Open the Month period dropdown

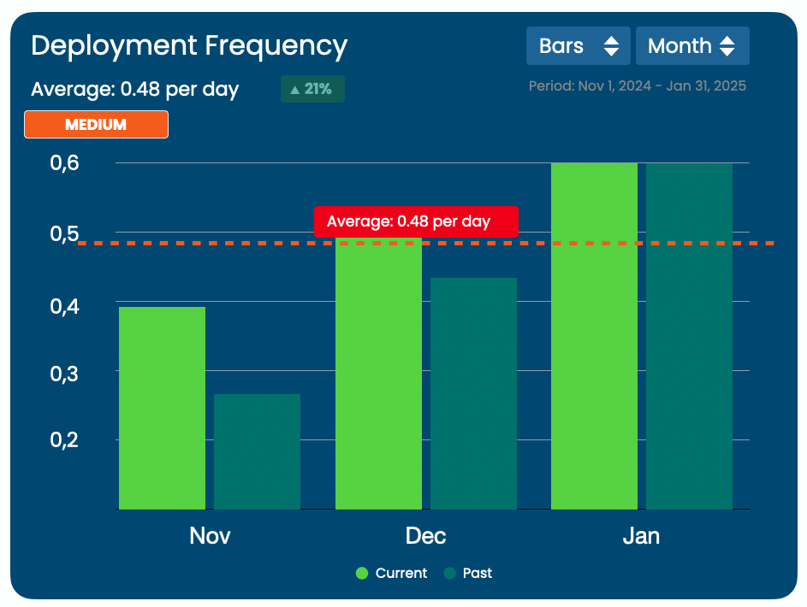(692, 46)
